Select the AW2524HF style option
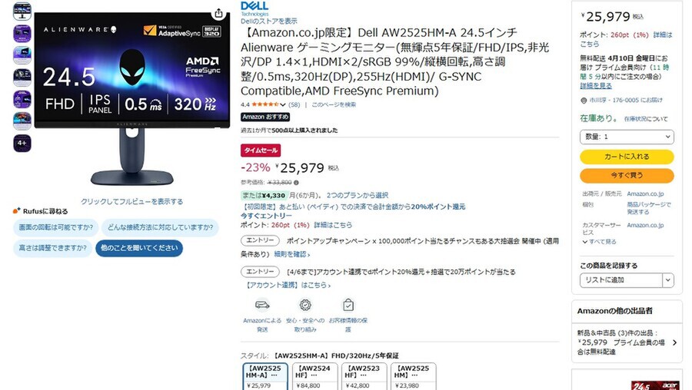This screenshot has width=692, height=390. click(315, 376)
